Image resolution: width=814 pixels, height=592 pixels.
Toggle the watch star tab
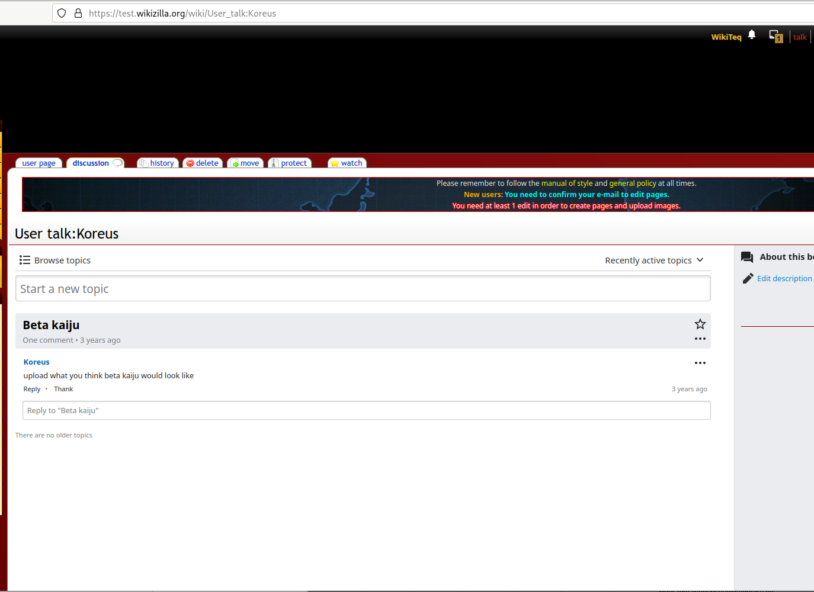pos(347,163)
